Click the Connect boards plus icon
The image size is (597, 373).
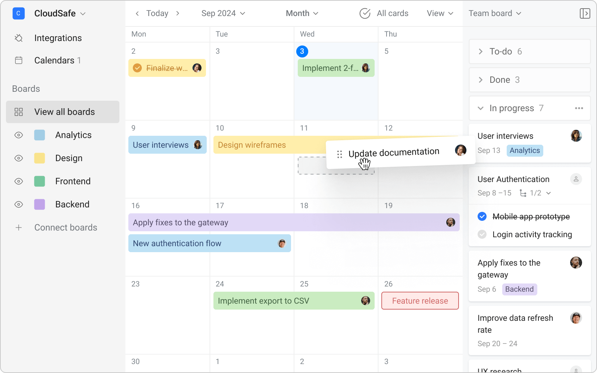click(19, 228)
